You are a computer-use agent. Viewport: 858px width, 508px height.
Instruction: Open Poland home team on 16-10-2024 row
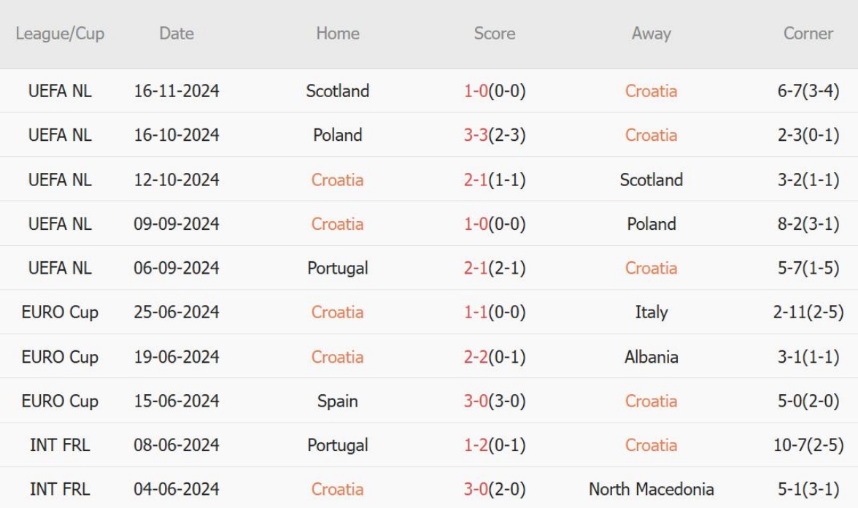click(x=337, y=135)
